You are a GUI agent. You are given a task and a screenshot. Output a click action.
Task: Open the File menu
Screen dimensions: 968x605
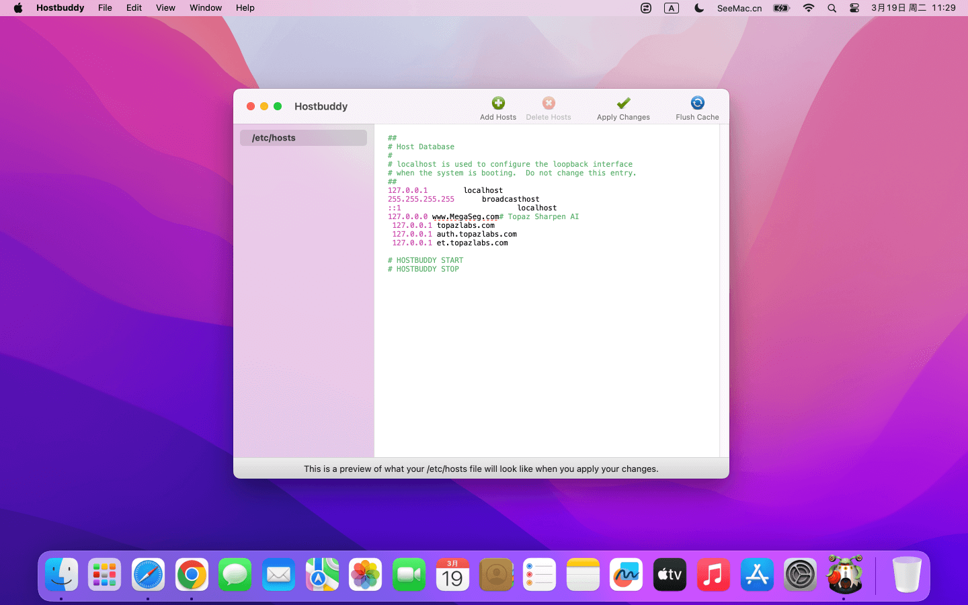[105, 8]
